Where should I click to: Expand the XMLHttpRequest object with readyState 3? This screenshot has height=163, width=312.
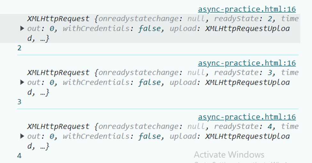pyautogui.click(x=22, y=82)
